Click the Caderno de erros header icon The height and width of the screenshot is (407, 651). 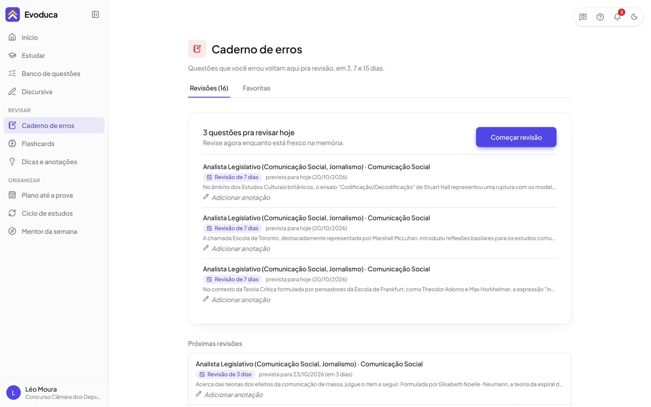(x=197, y=49)
